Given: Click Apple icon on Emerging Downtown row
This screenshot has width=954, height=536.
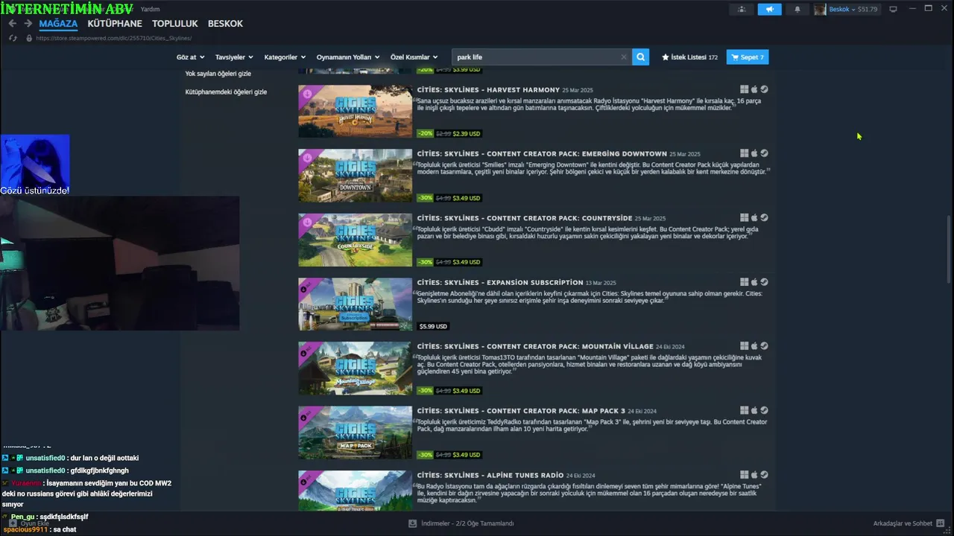Looking at the screenshot, I should pos(754,153).
